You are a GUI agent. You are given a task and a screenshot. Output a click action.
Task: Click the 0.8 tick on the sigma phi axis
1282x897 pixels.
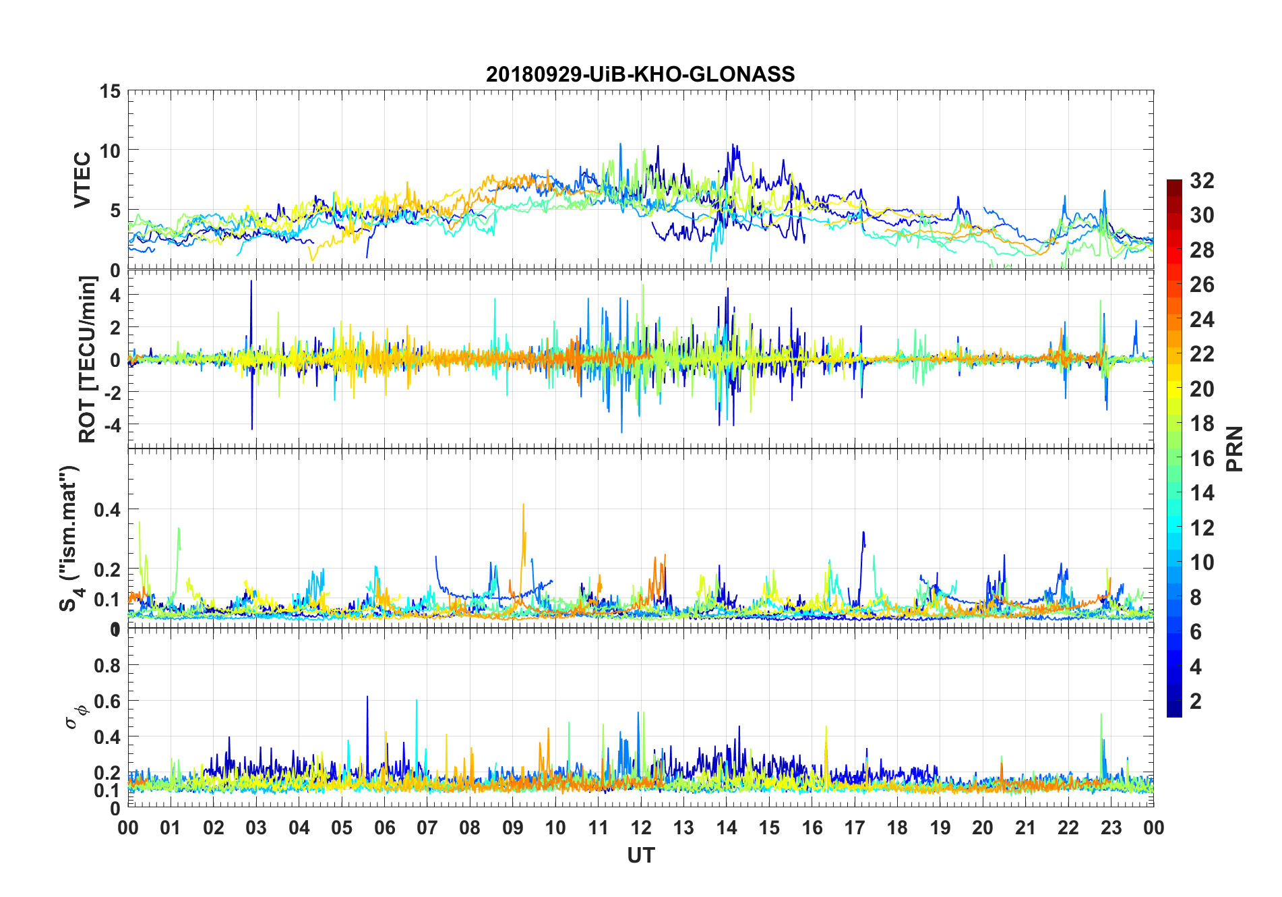point(107,666)
